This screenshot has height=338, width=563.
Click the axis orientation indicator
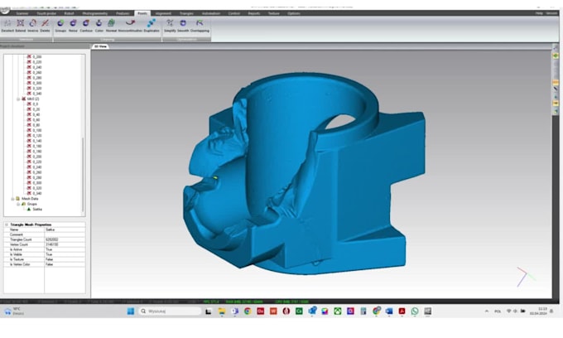526,277
